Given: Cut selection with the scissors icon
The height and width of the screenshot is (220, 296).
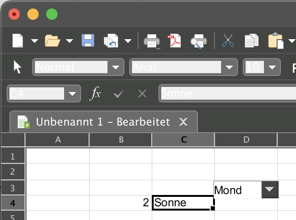Looking at the screenshot, I should point(228,41).
